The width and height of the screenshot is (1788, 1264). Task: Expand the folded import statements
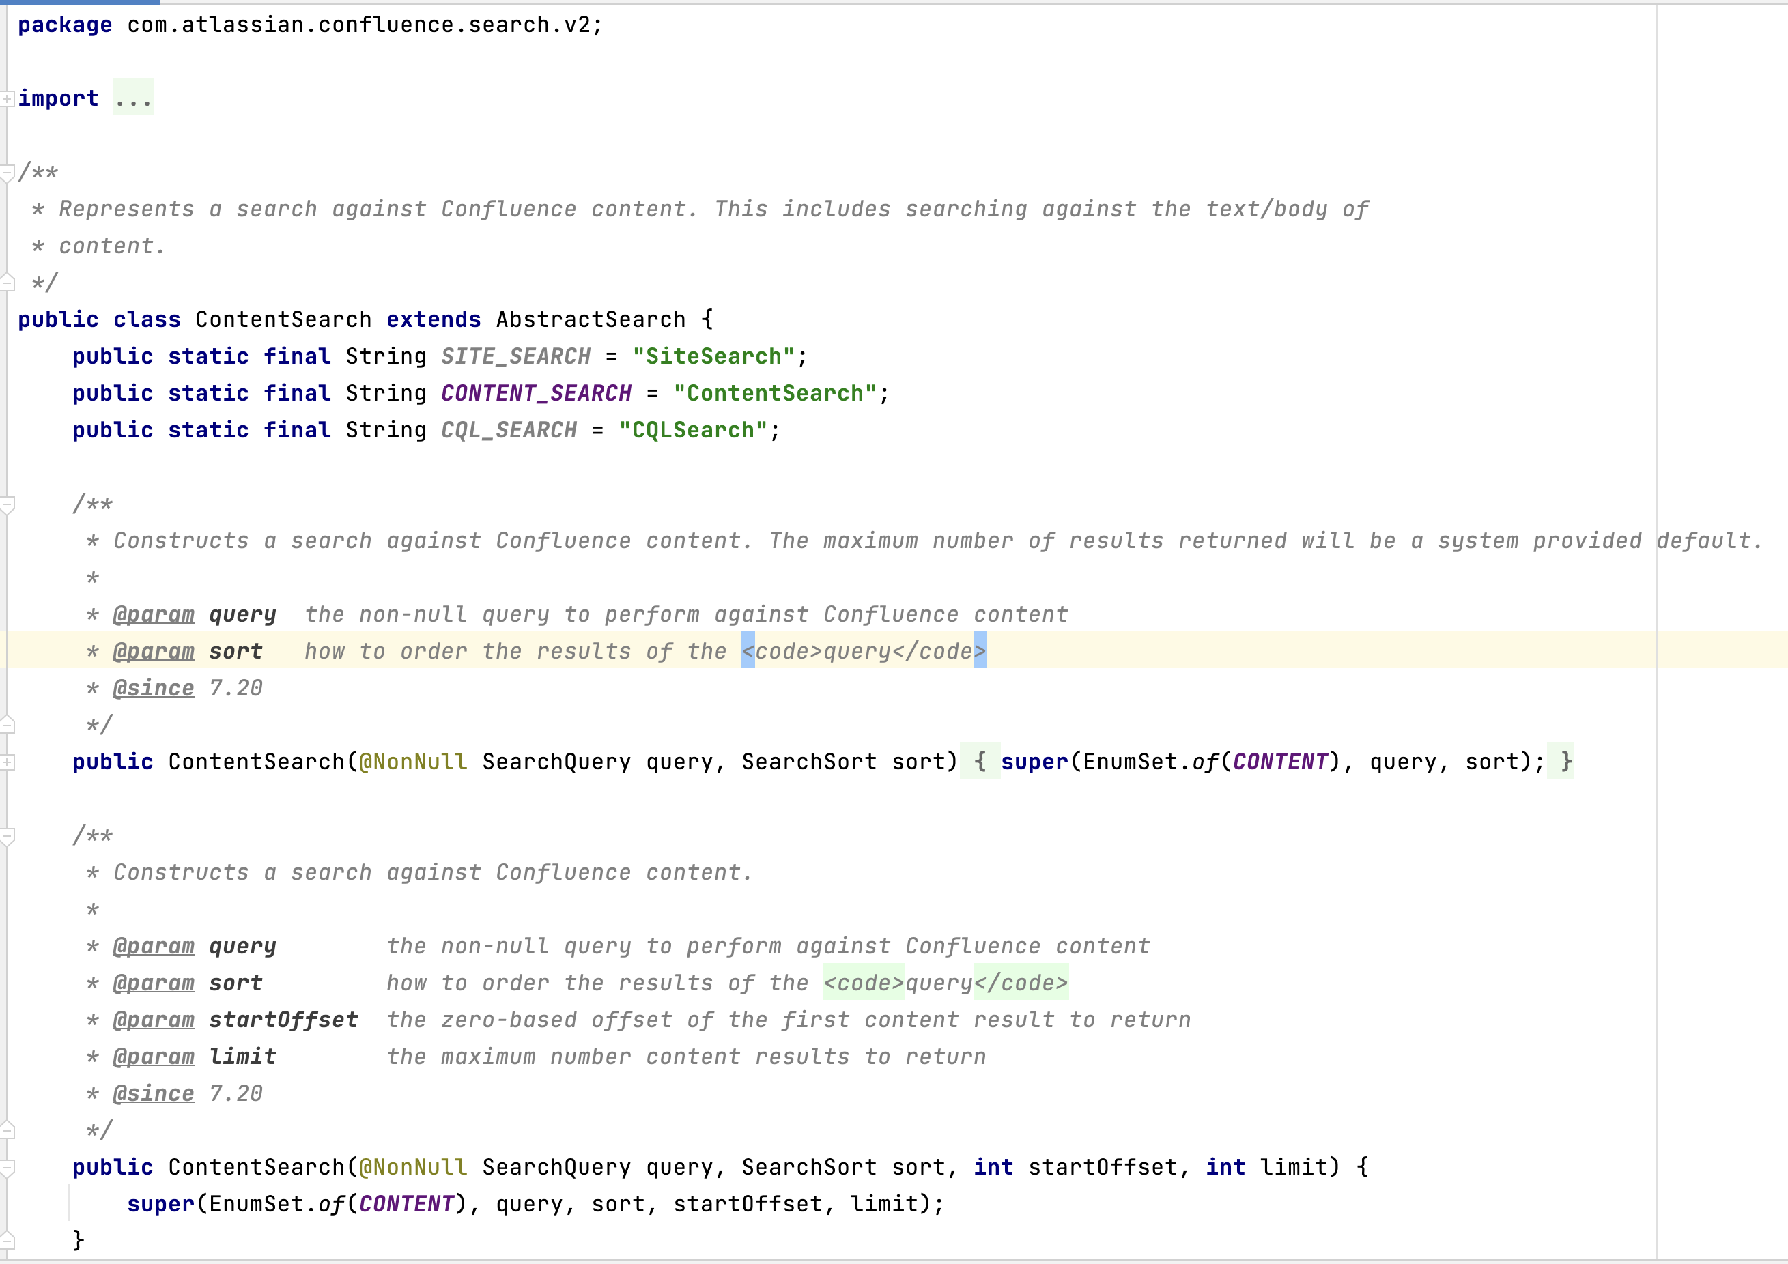click(x=7, y=99)
